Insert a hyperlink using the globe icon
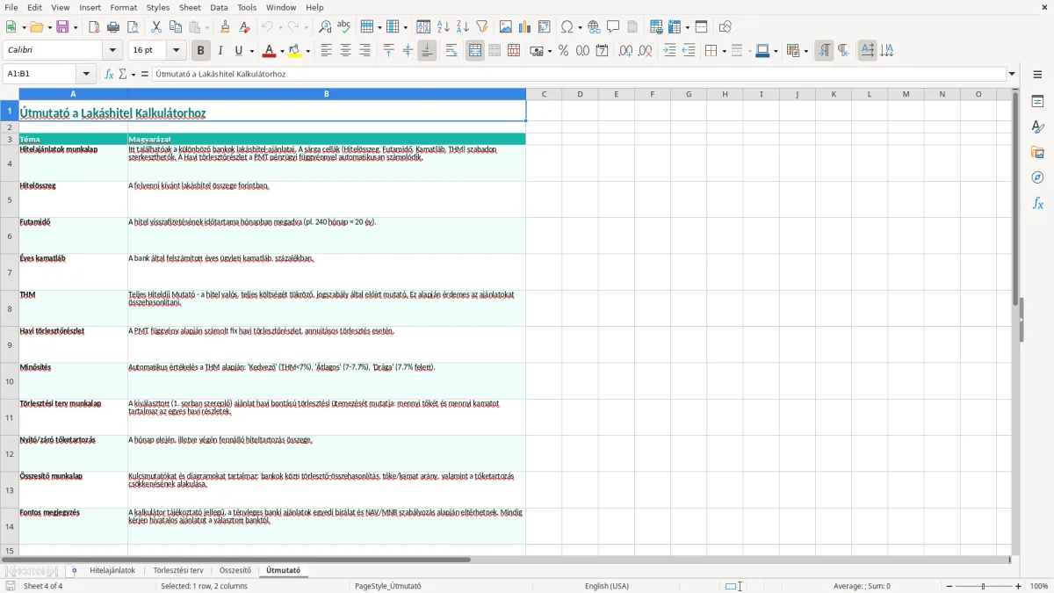Image resolution: width=1054 pixels, height=593 pixels. pyautogui.click(x=595, y=27)
